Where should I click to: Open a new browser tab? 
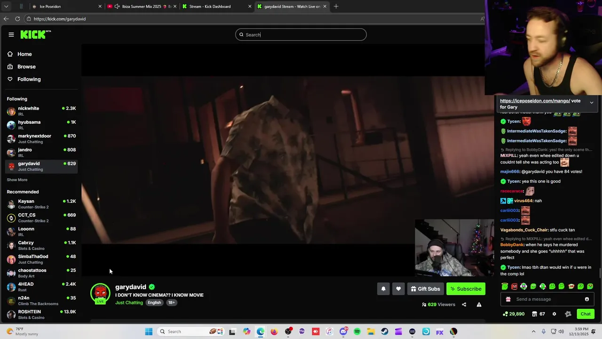coord(336,7)
